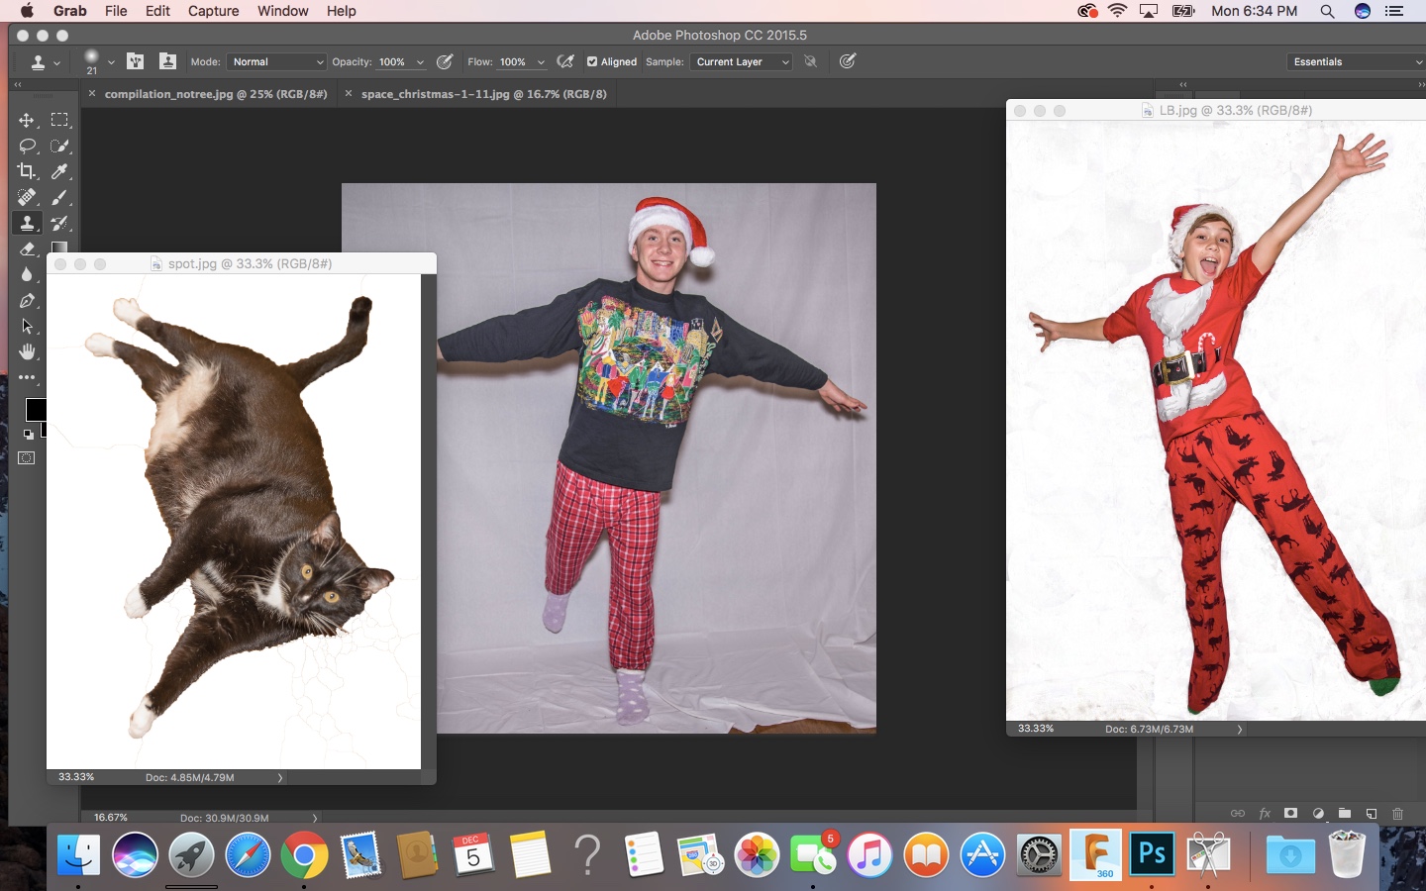Select the Eyedropper tool
The height and width of the screenshot is (891, 1426).
(59, 171)
